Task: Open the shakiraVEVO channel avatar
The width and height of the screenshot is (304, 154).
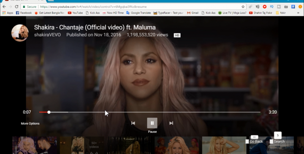Action: [20, 33]
